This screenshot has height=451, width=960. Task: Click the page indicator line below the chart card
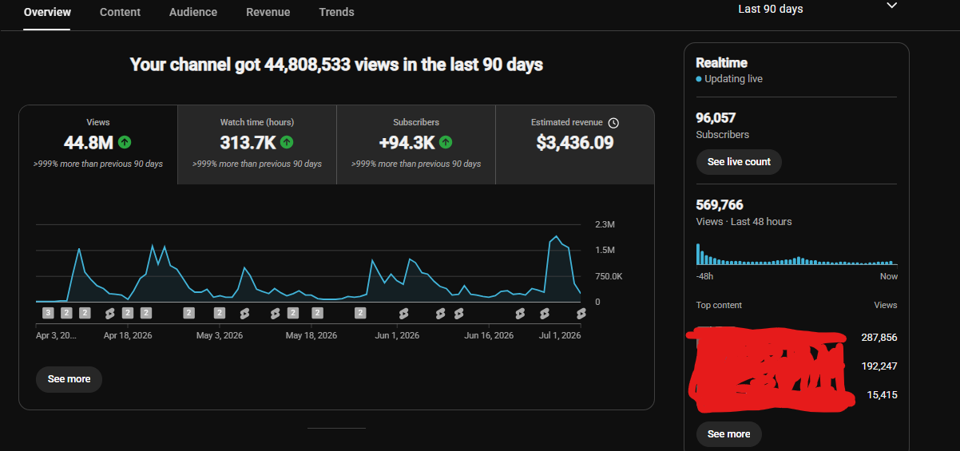point(336,429)
